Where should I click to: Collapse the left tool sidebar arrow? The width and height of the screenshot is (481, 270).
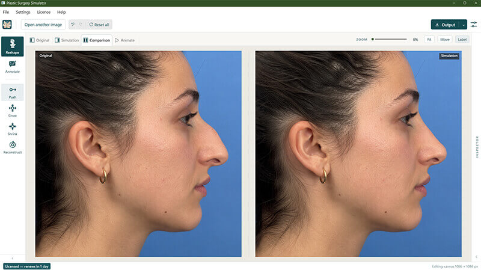[13, 258]
